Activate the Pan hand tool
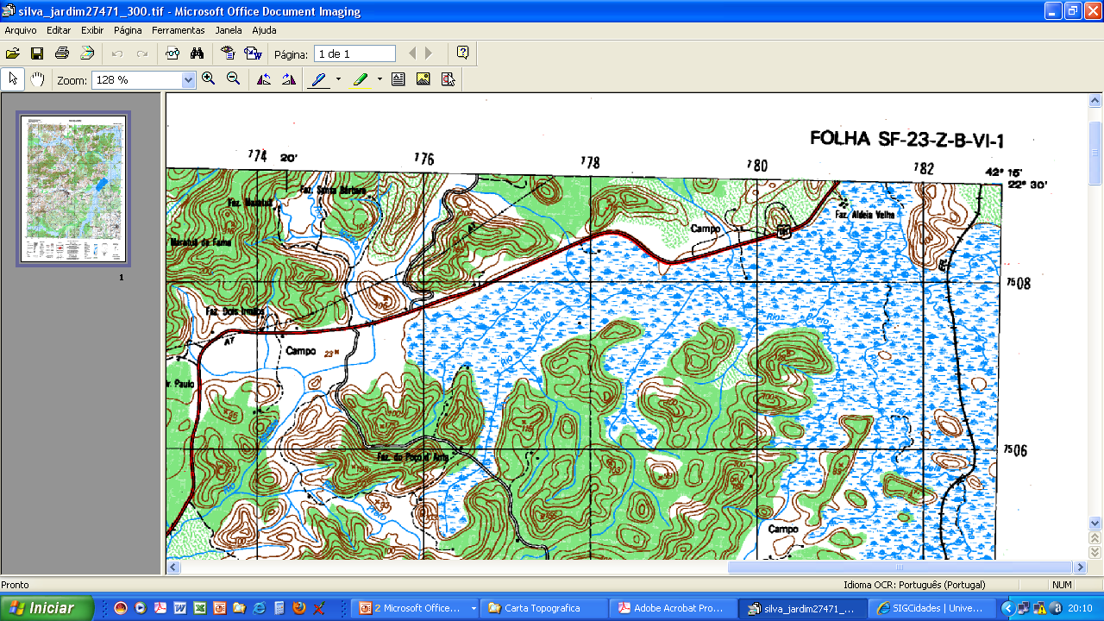The image size is (1104, 621). click(37, 79)
